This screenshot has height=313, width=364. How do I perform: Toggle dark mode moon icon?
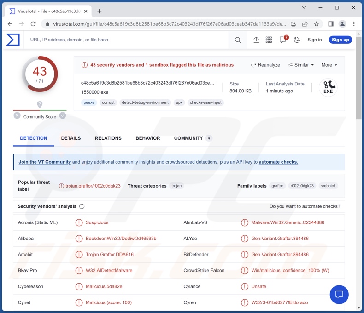pos(297,40)
